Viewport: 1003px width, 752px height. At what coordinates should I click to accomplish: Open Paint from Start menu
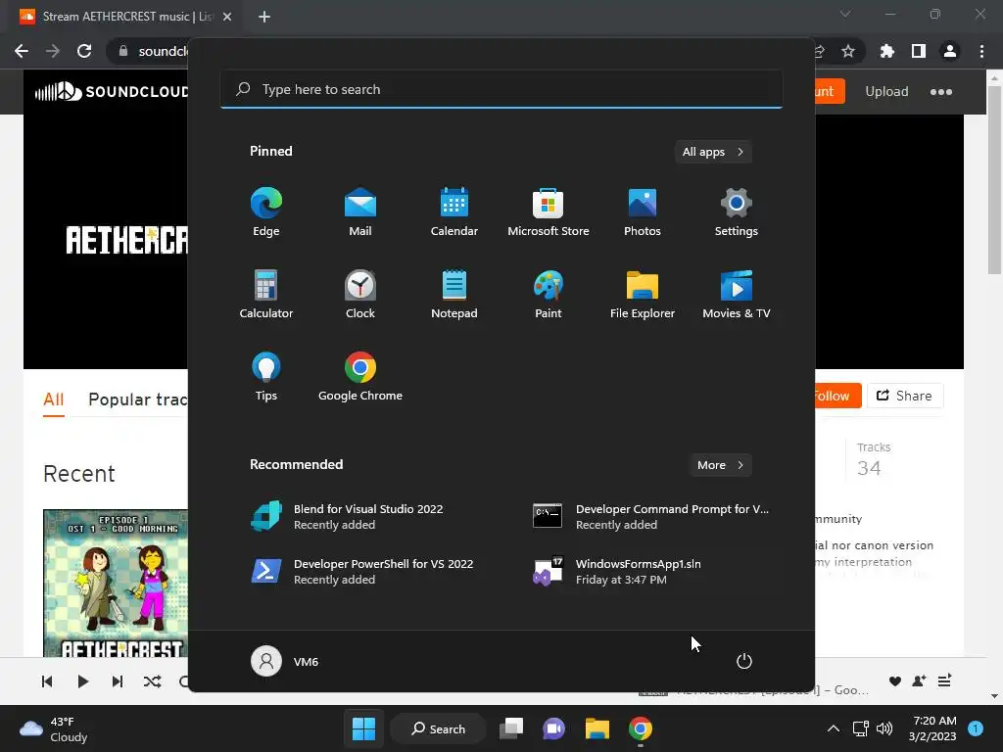click(549, 294)
